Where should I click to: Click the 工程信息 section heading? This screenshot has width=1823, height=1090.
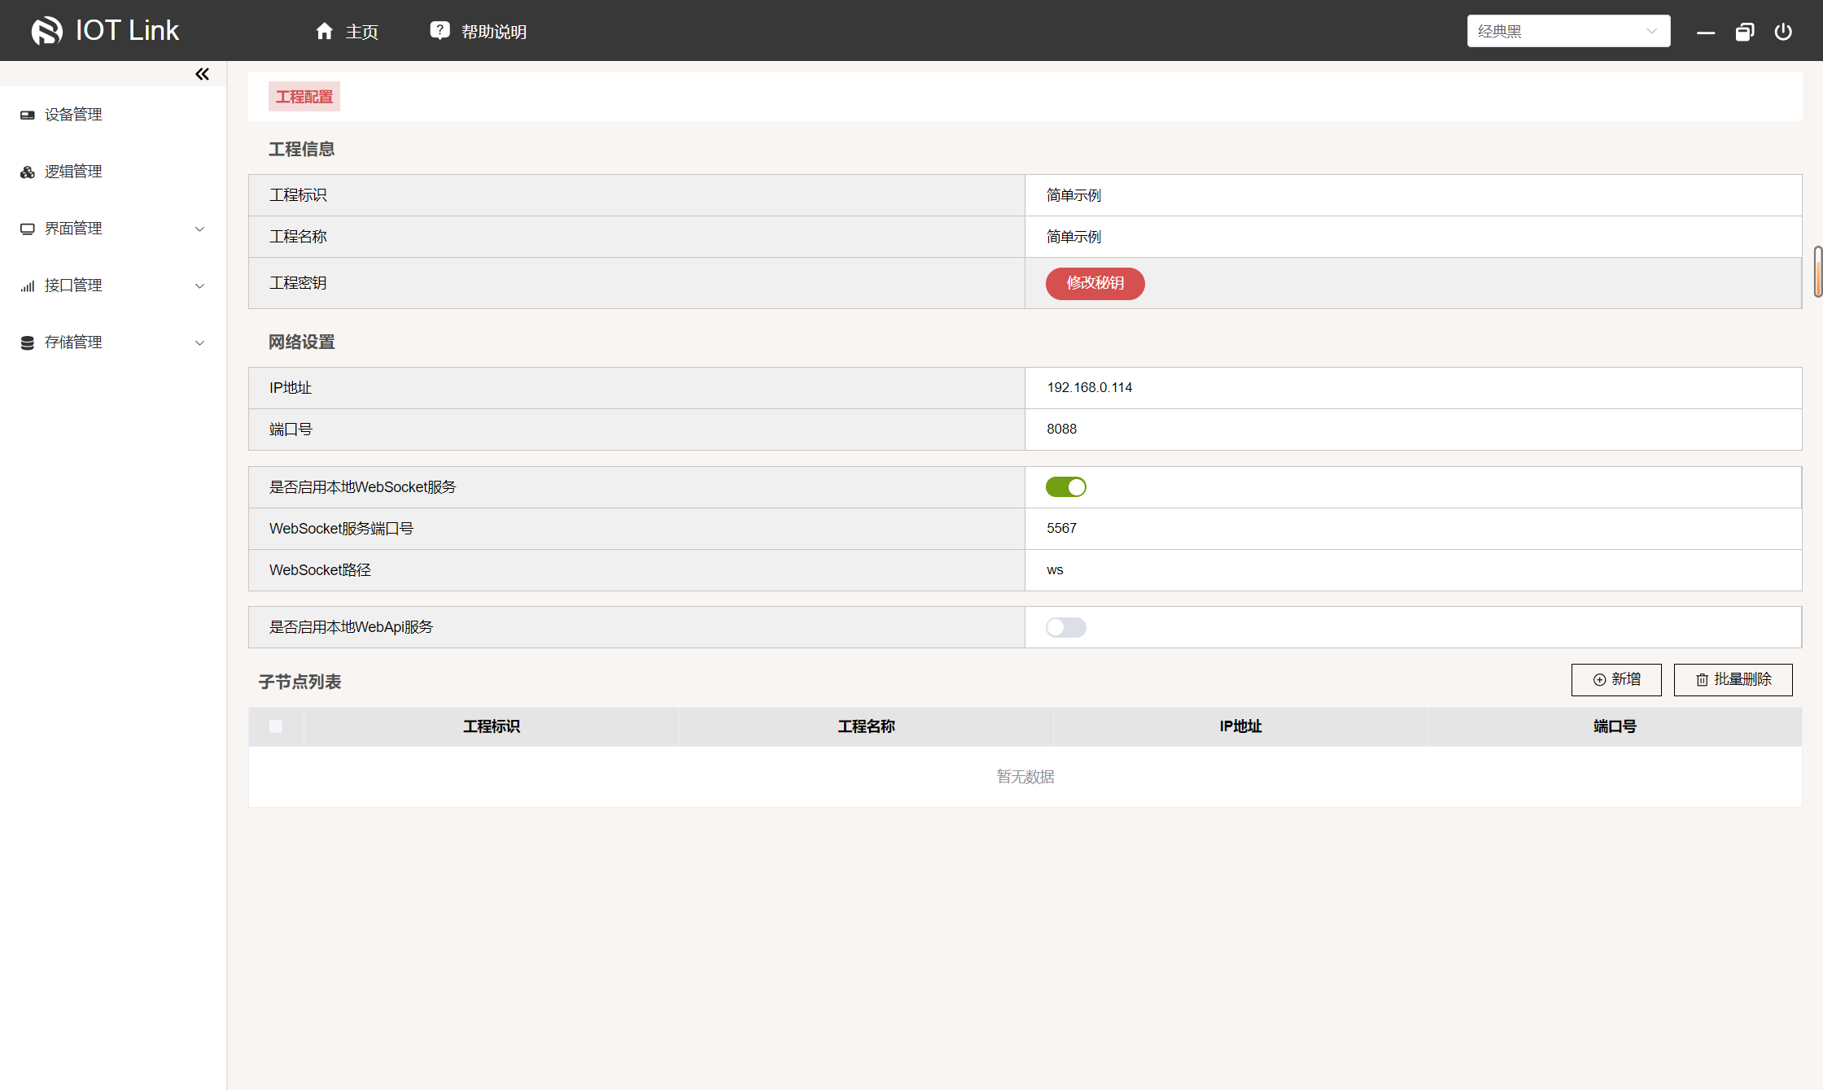tap(302, 149)
